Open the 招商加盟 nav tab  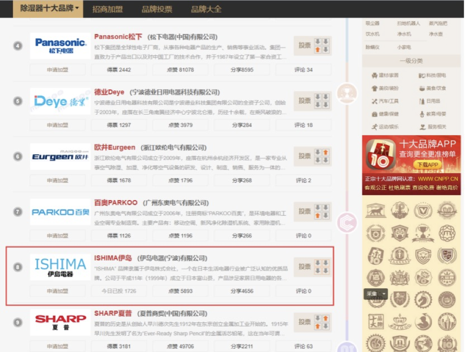[x=107, y=9]
